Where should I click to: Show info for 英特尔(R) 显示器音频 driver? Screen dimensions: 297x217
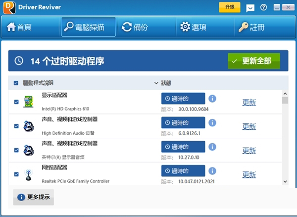(x=212, y=147)
